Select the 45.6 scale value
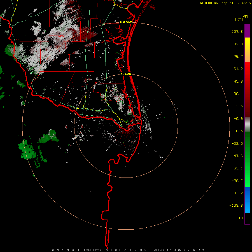Viewport: 252px width, 252px height. [238, 81]
